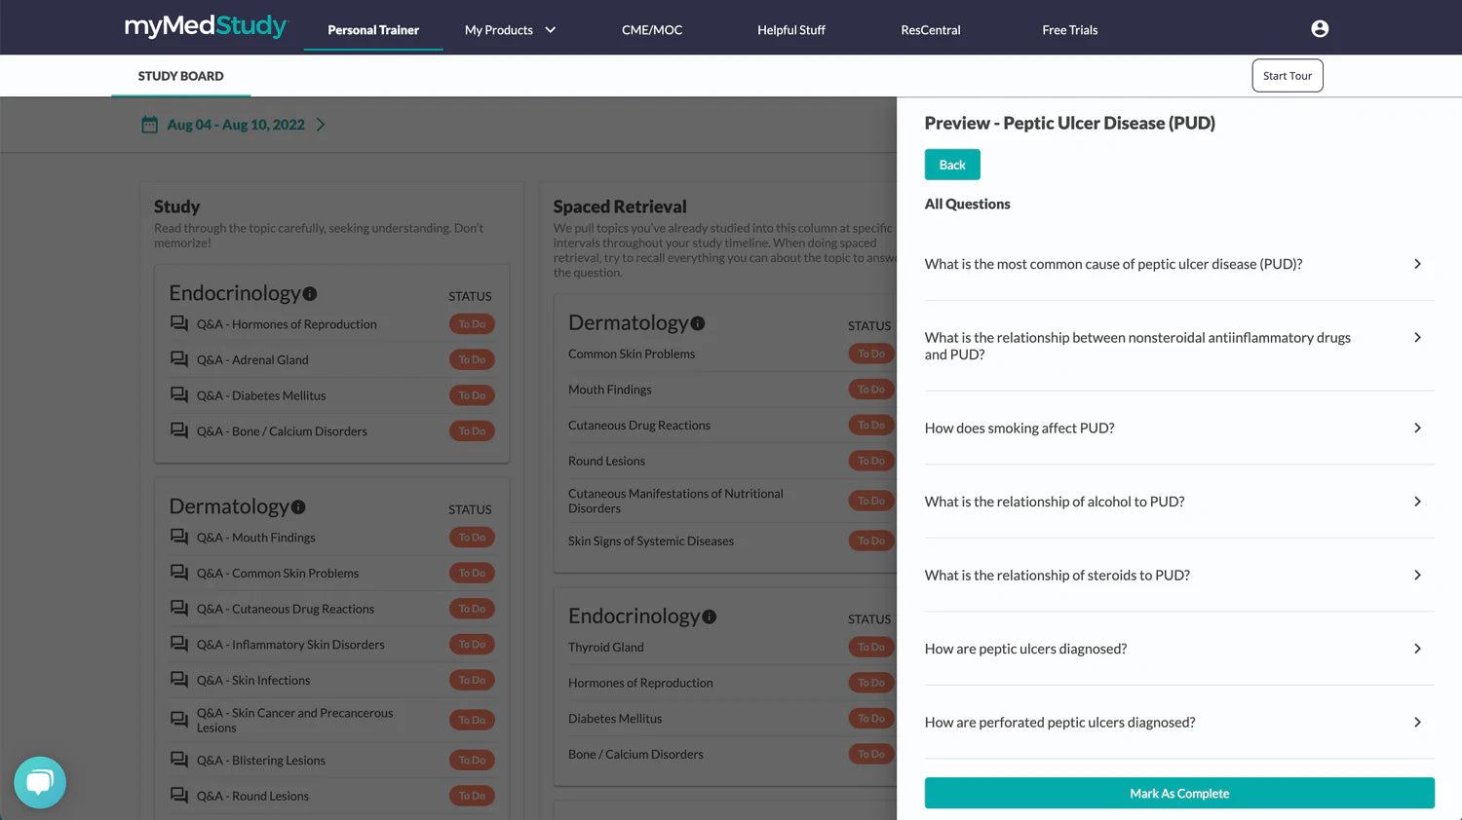The height and width of the screenshot is (820, 1462).
Task: Click To Do status for Skin Signs of Systemic Diseases
Action: click(871, 540)
